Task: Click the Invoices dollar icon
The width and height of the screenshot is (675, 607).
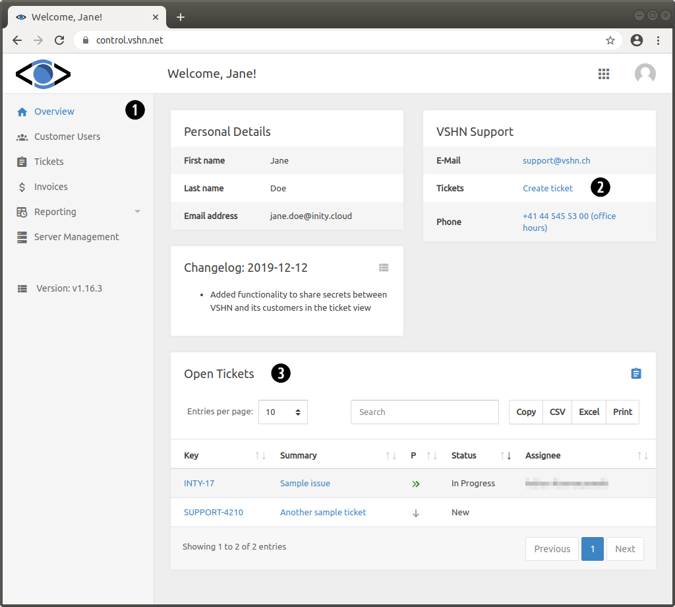Action: (x=22, y=187)
